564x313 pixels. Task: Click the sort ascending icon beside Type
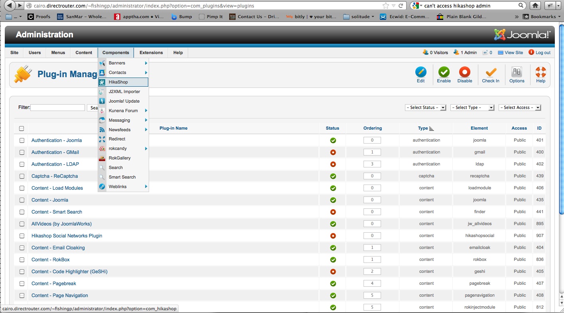coord(431,128)
